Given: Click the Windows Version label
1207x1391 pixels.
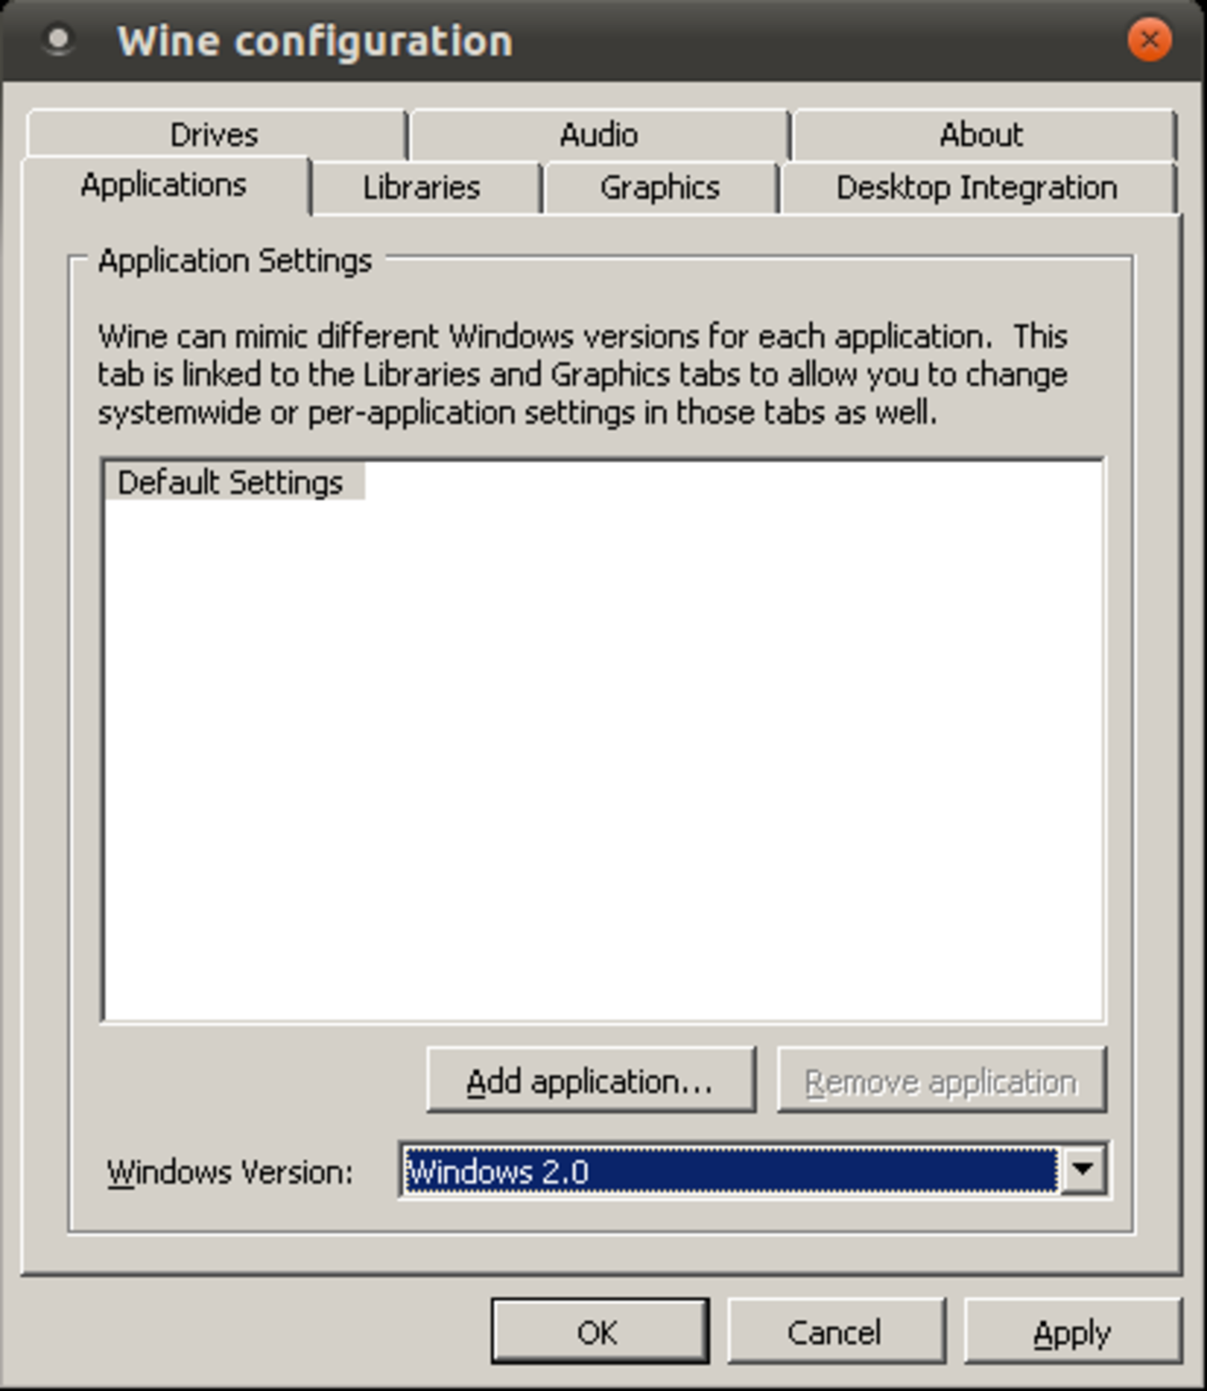Looking at the screenshot, I should [x=230, y=1172].
